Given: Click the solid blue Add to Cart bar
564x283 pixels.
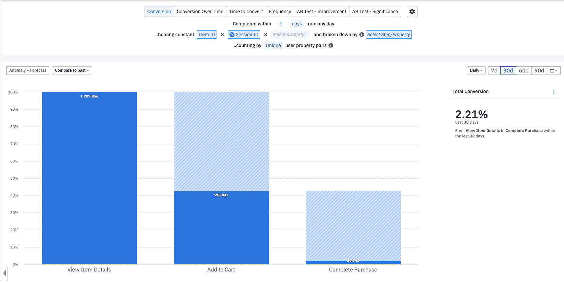Looking at the screenshot, I should coord(221,227).
